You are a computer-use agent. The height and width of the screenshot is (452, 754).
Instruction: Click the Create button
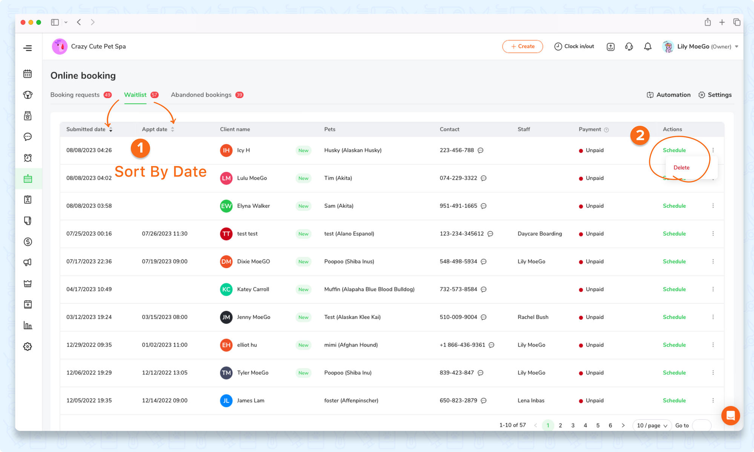coord(523,46)
